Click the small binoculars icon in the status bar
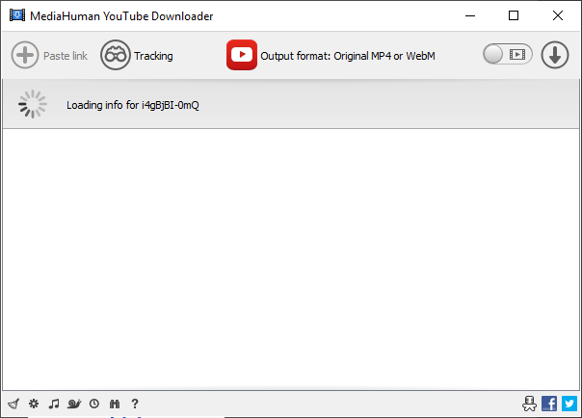 pyautogui.click(x=115, y=404)
